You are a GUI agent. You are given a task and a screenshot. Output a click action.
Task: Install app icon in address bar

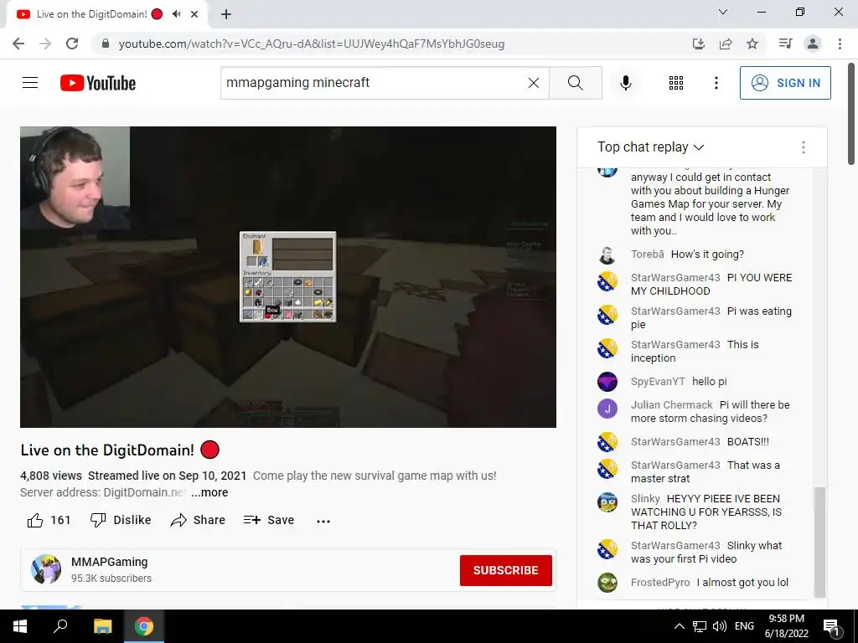tap(698, 44)
